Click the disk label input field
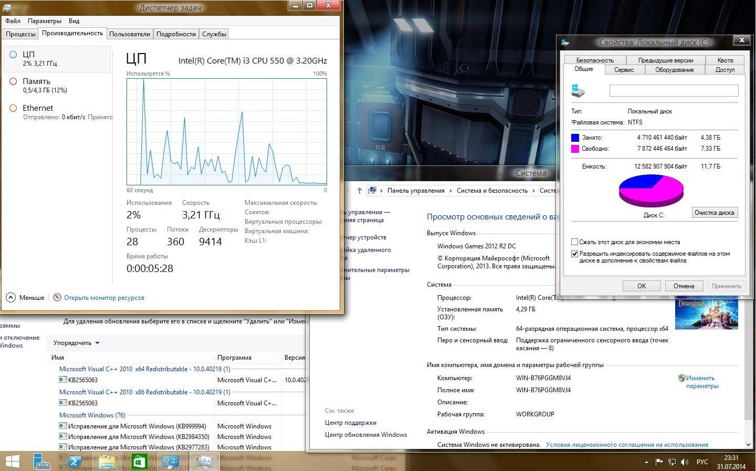 point(674,90)
